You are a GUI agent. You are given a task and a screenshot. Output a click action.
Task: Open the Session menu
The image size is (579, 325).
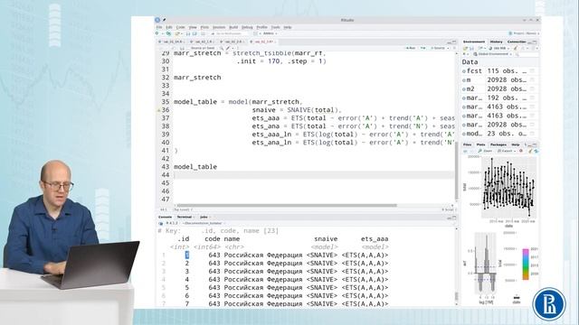point(219,27)
